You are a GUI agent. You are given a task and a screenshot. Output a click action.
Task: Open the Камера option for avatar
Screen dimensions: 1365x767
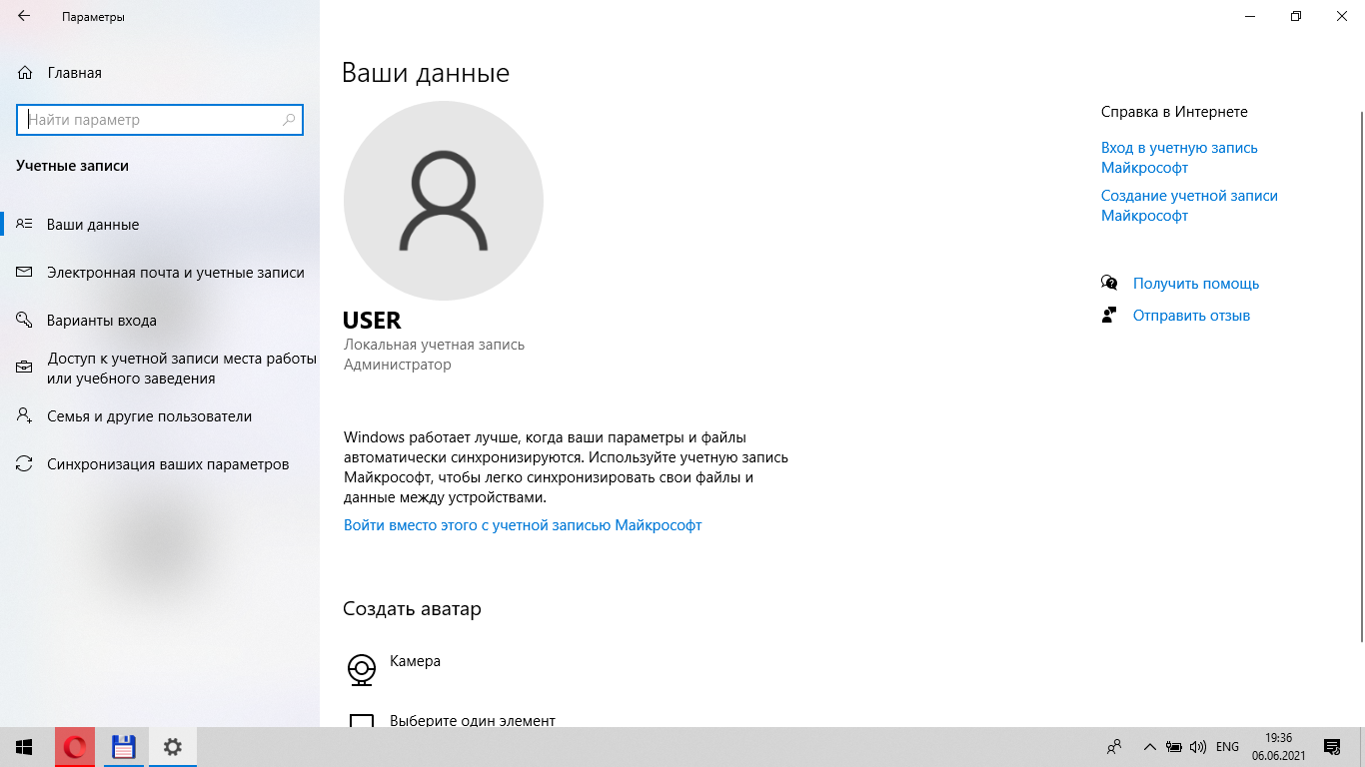pyautogui.click(x=415, y=662)
